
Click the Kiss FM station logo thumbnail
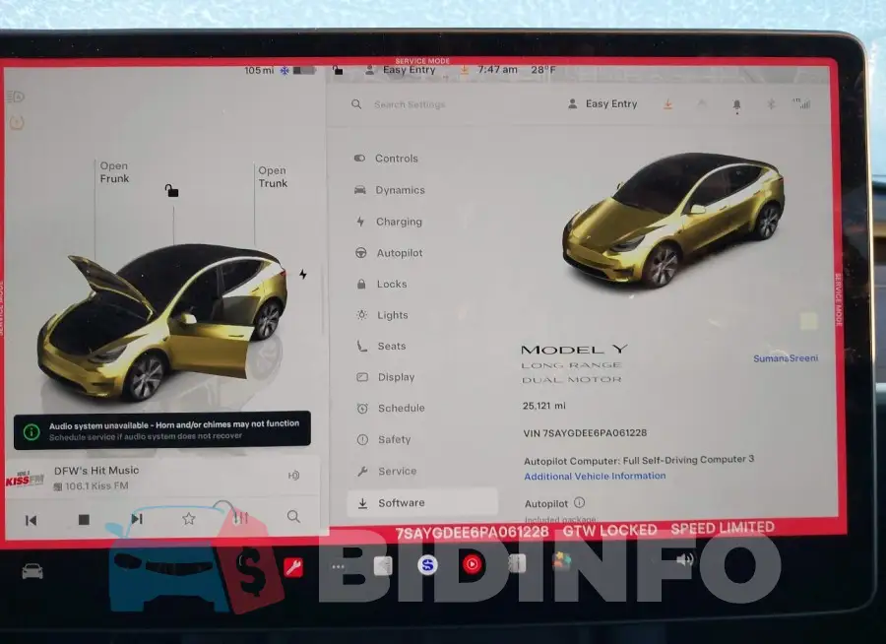coord(25,480)
